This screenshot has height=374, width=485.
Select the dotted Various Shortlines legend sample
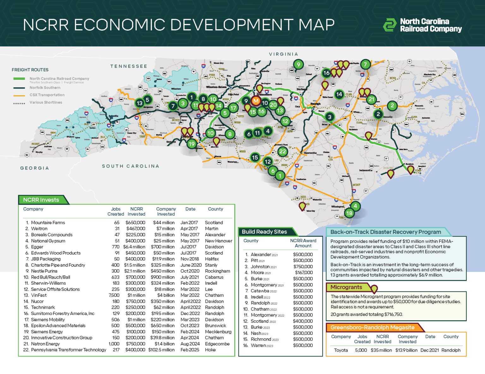click(x=19, y=103)
